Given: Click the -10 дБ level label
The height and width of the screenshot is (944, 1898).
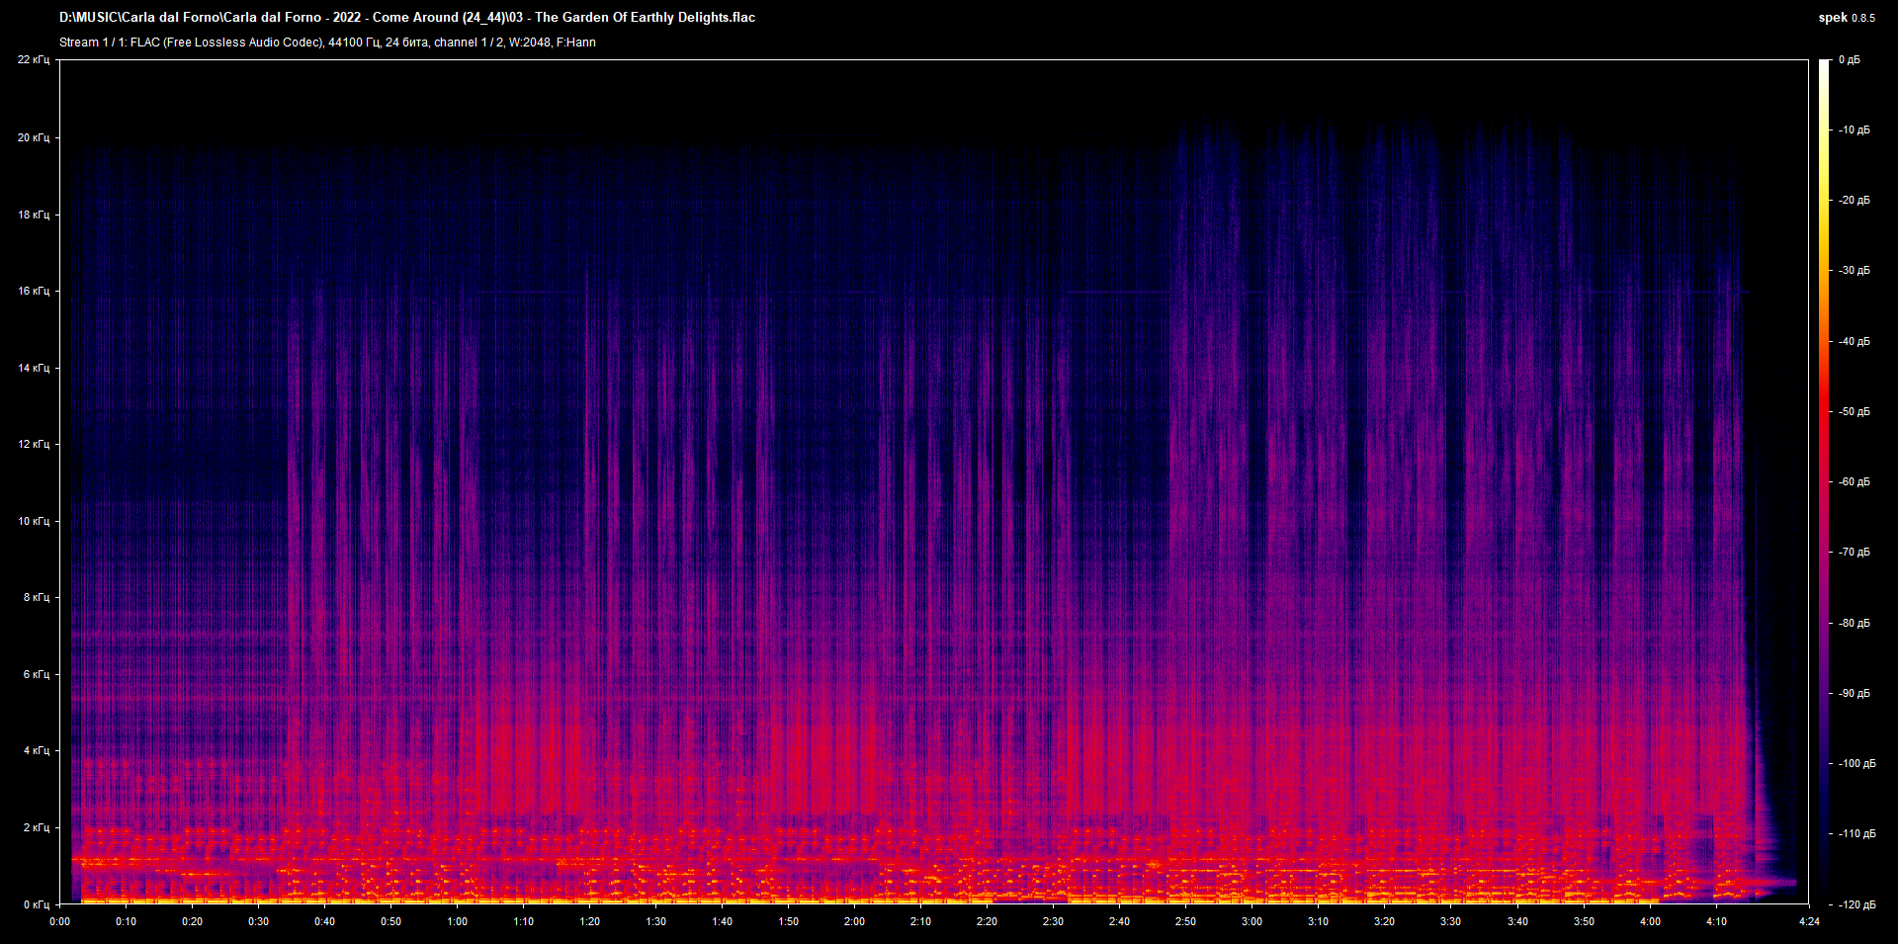Looking at the screenshot, I should pyautogui.click(x=1855, y=129).
